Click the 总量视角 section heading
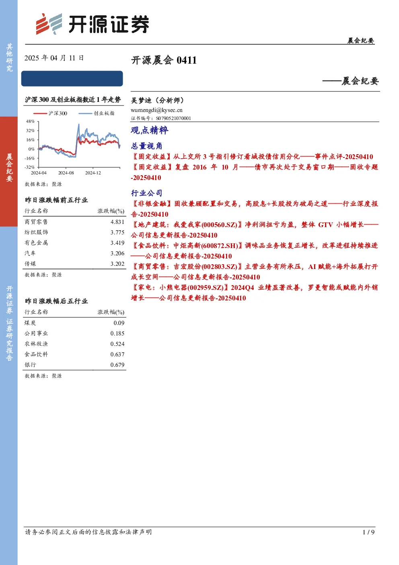The width and height of the screenshot is (399, 565). pyautogui.click(x=147, y=146)
